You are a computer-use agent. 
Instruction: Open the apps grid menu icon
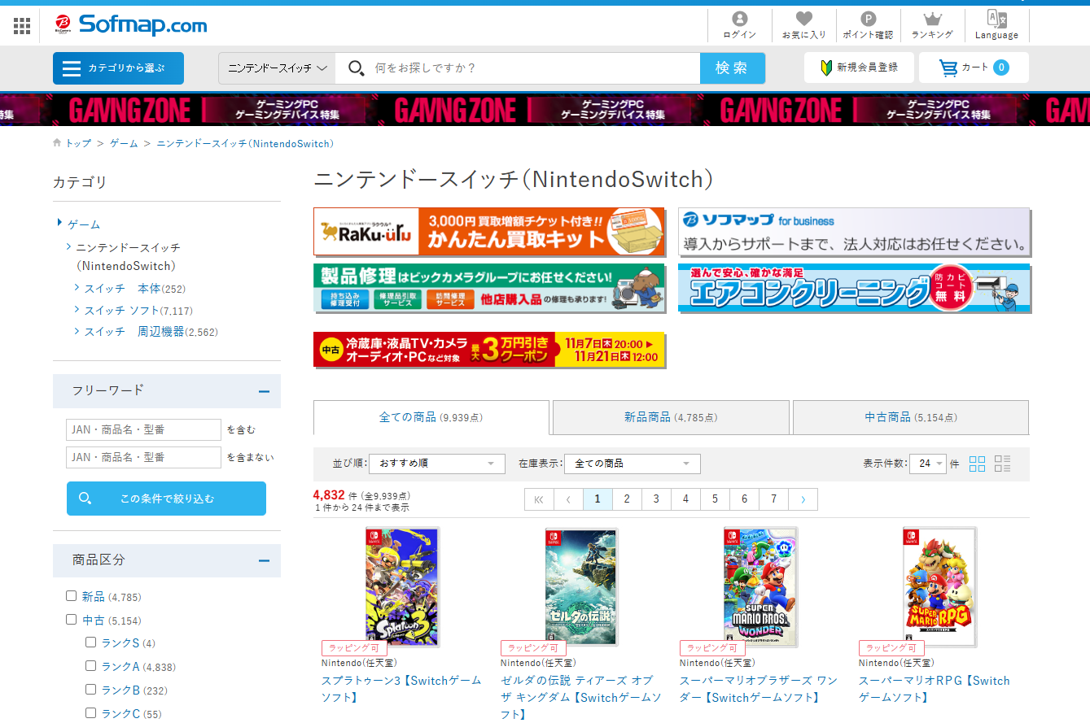22,26
